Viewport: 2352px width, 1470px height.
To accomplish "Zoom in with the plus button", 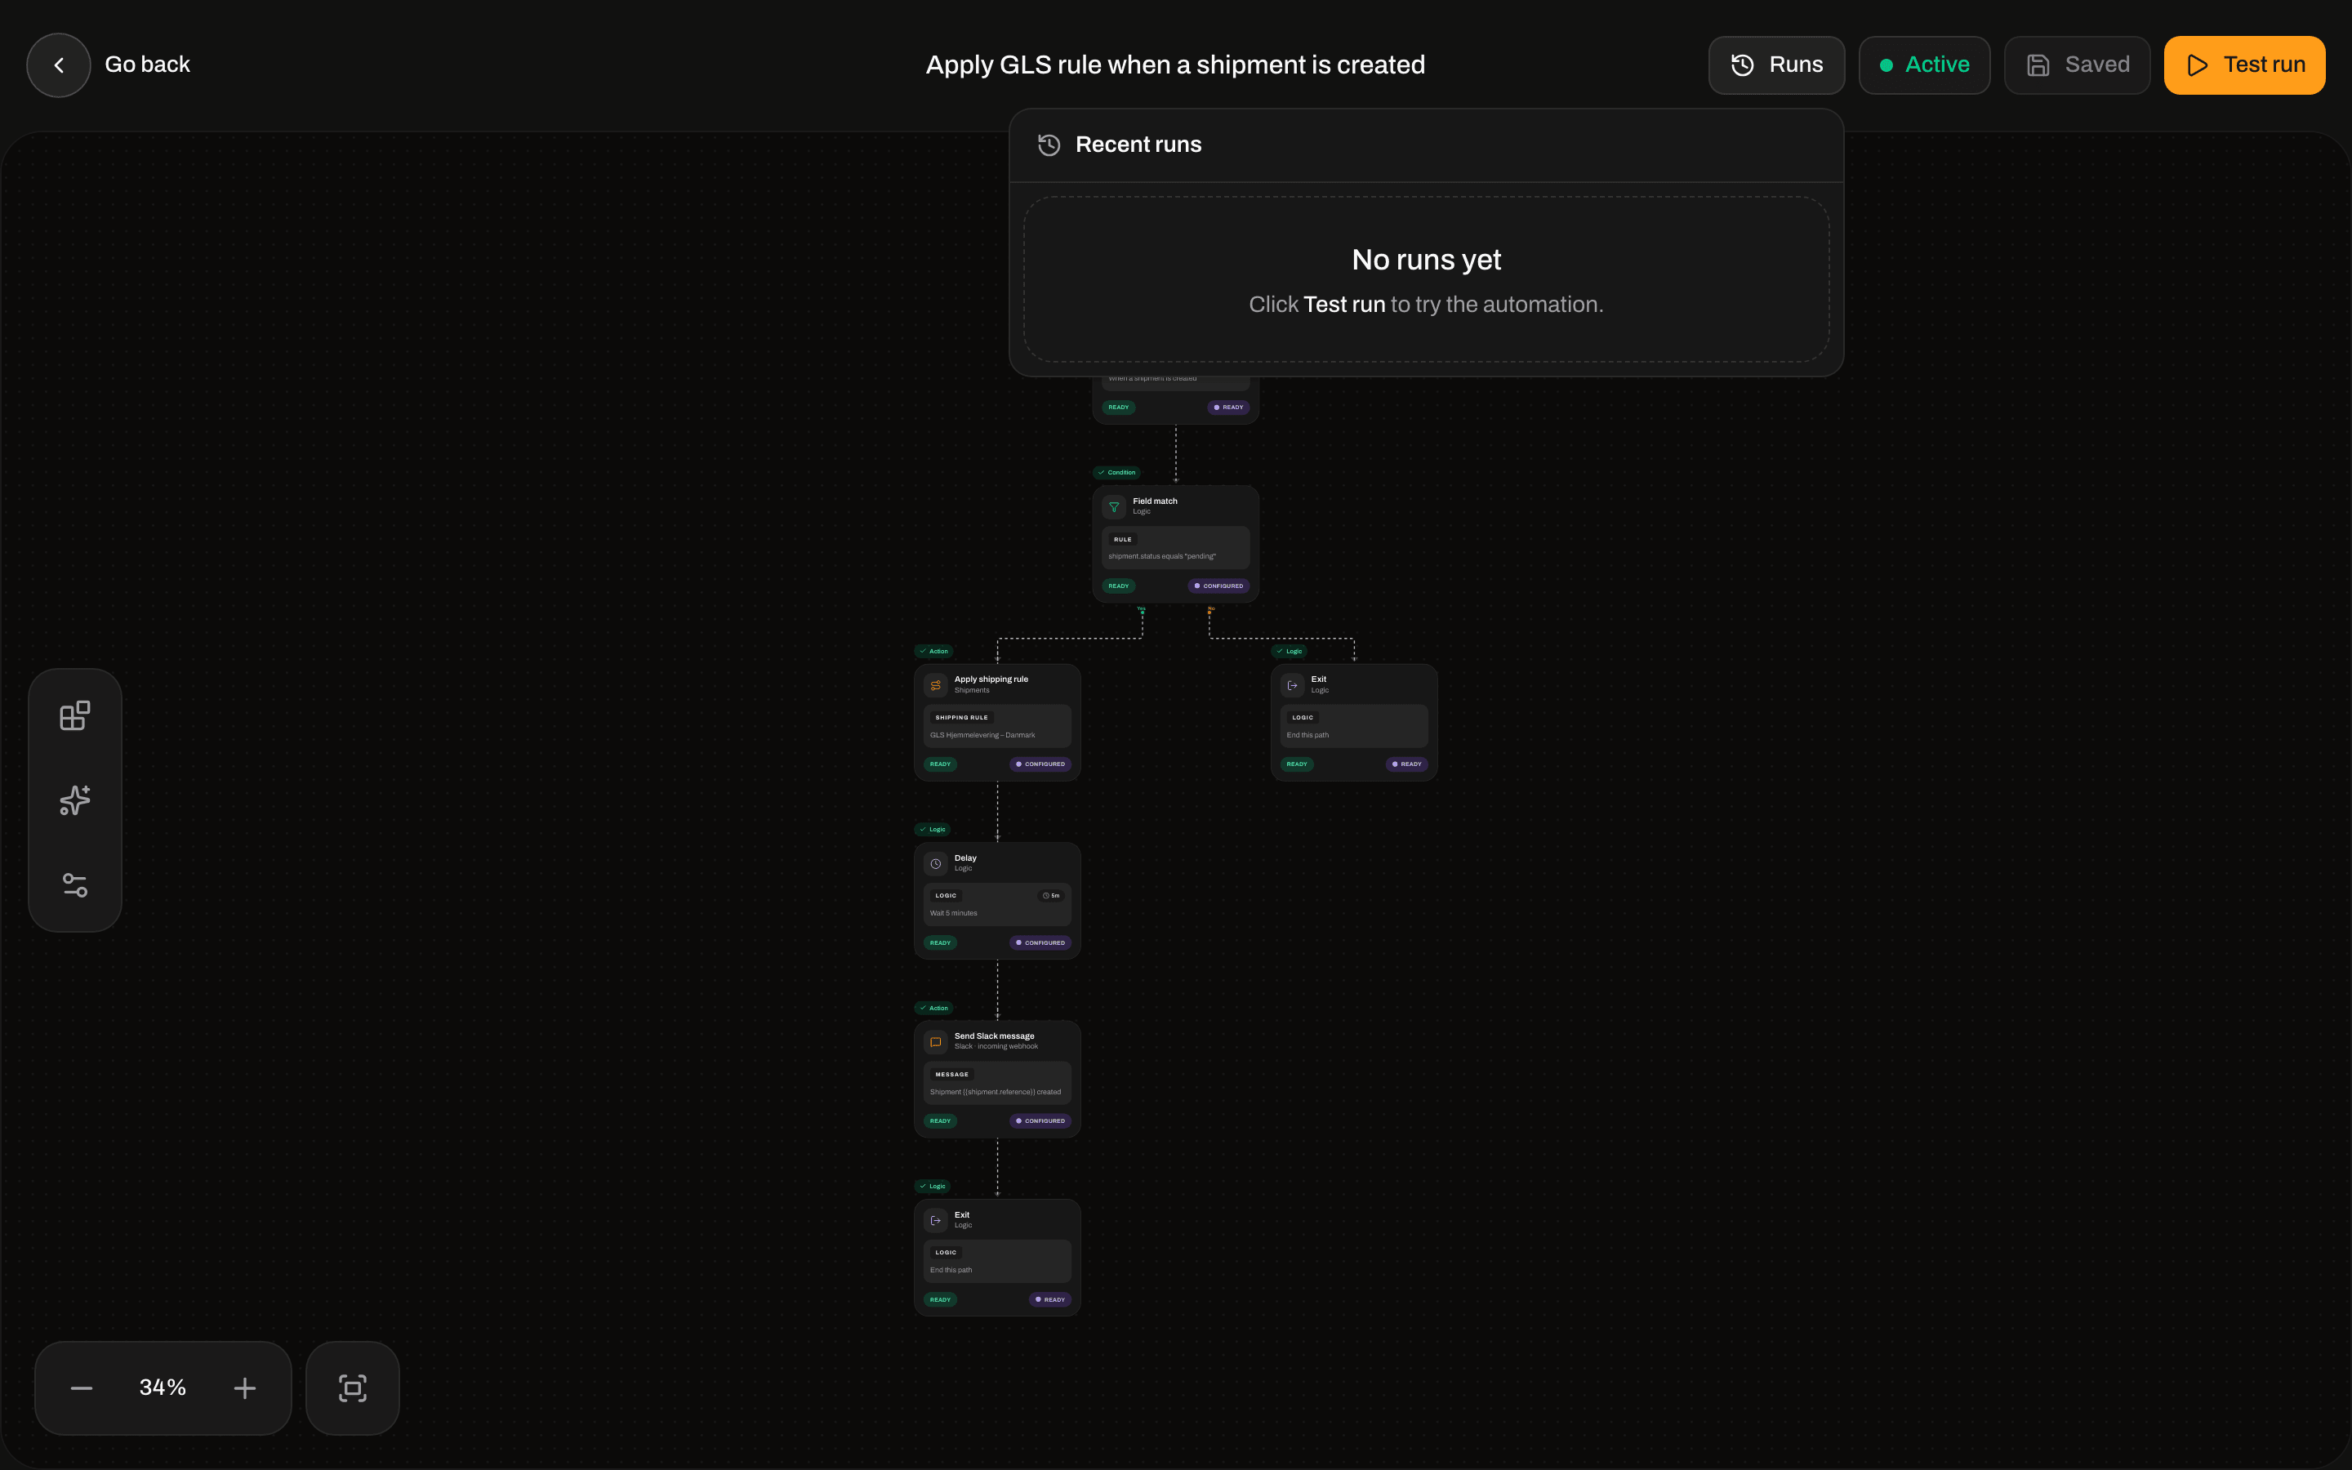I will click(x=245, y=1388).
